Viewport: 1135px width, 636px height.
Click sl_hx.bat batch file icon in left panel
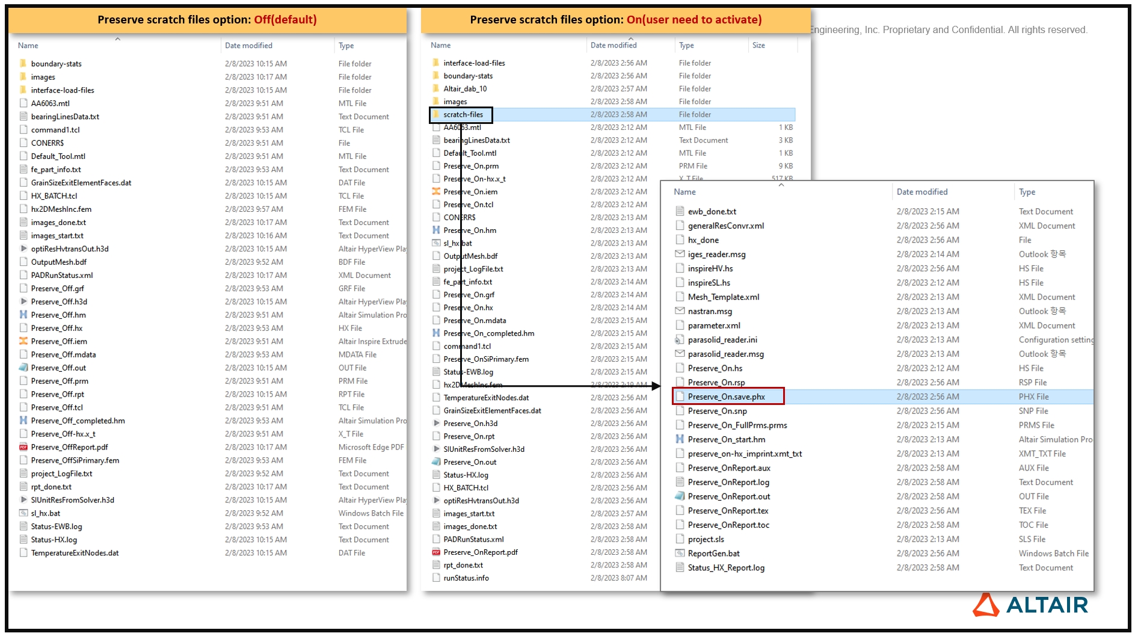pos(23,513)
